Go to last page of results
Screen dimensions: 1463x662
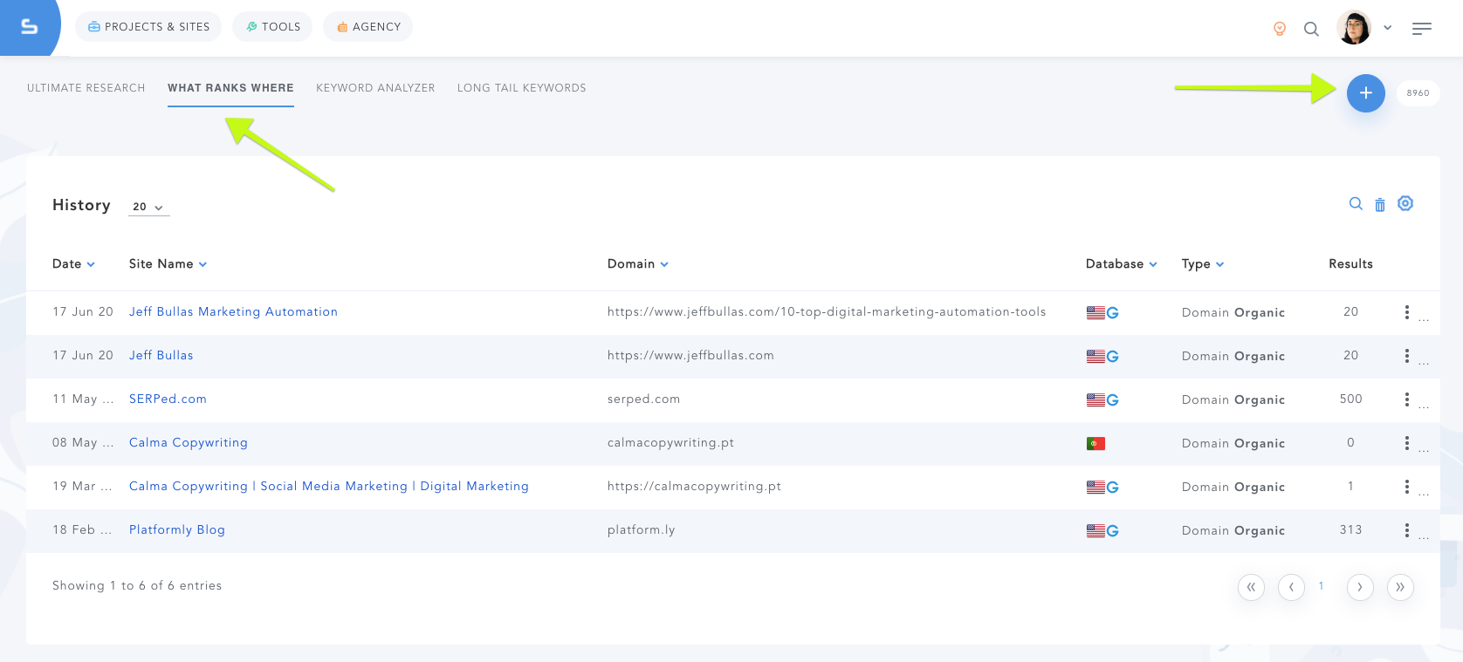click(x=1400, y=587)
